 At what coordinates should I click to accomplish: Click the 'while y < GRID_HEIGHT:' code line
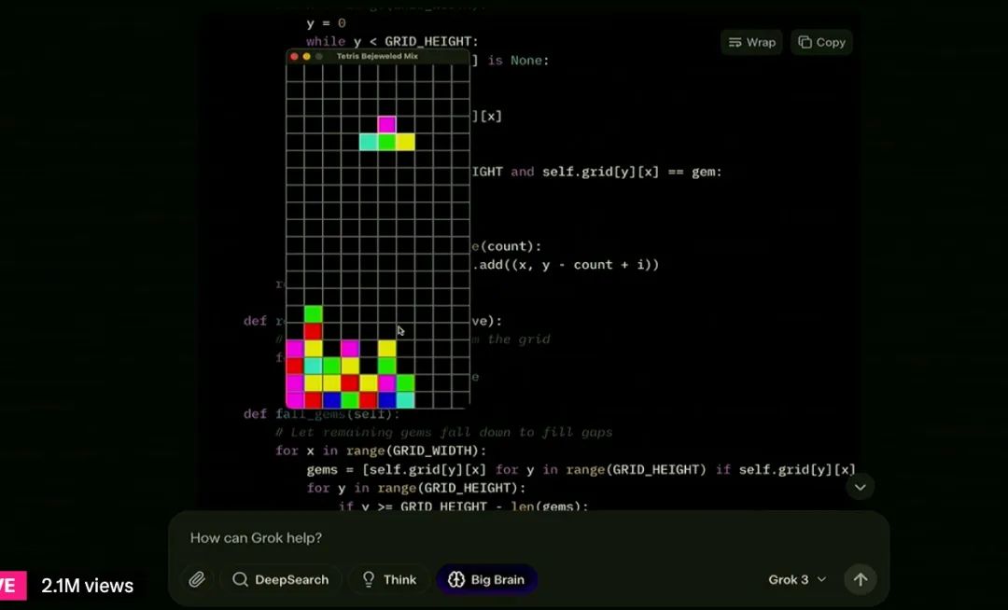pyautogui.click(x=392, y=42)
